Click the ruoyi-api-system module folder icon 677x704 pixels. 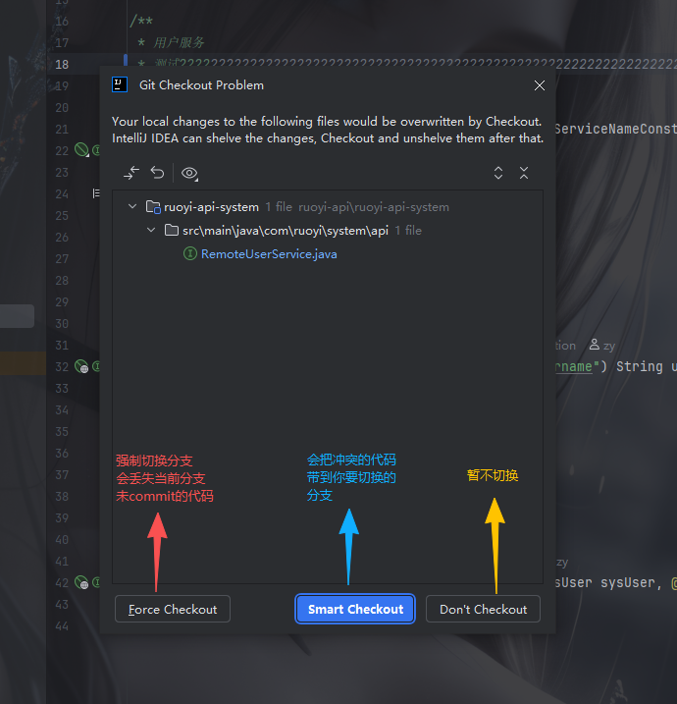pos(153,207)
